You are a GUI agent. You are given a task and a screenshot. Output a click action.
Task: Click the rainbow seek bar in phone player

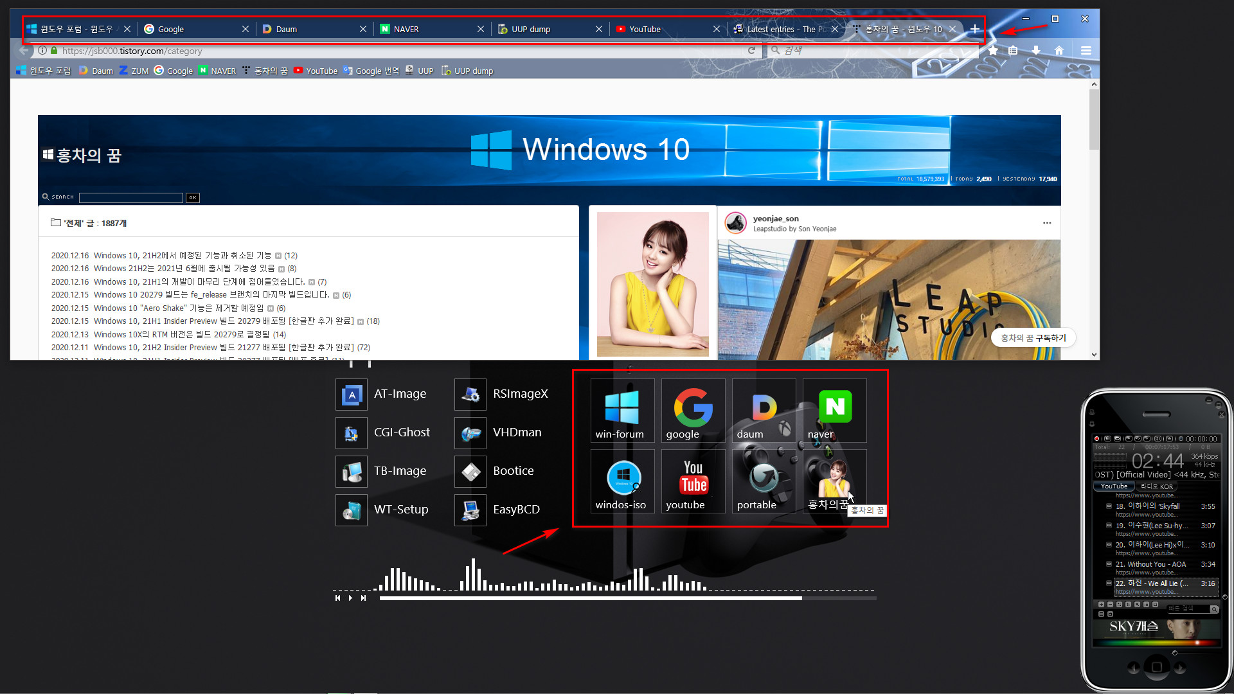pos(1156,643)
